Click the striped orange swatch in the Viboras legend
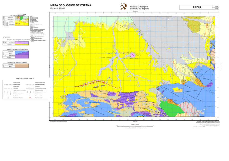Image resolution: width=229 pixels, height=161 pixels. point(22,66)
